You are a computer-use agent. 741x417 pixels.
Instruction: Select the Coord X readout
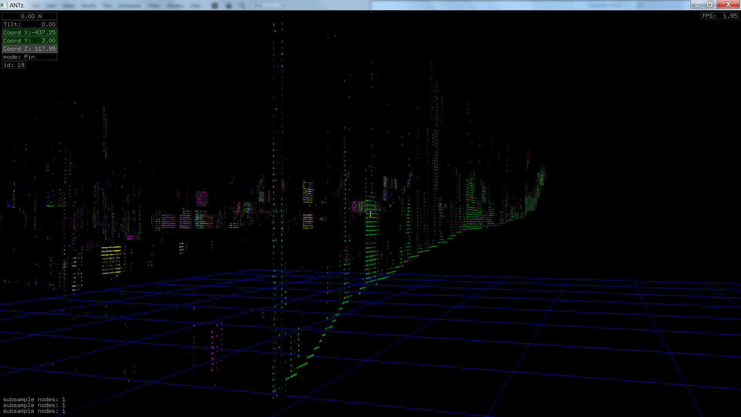coord(30,32)
